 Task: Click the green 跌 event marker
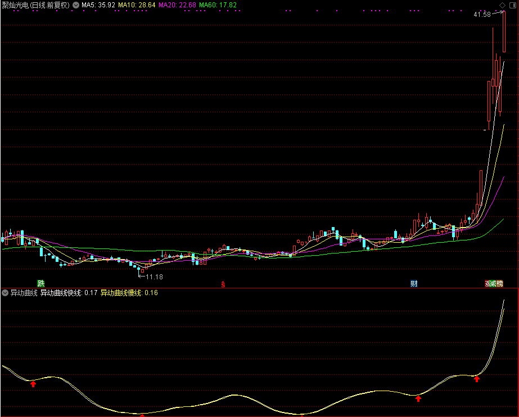pyautogui.click(x=40, y=283)
